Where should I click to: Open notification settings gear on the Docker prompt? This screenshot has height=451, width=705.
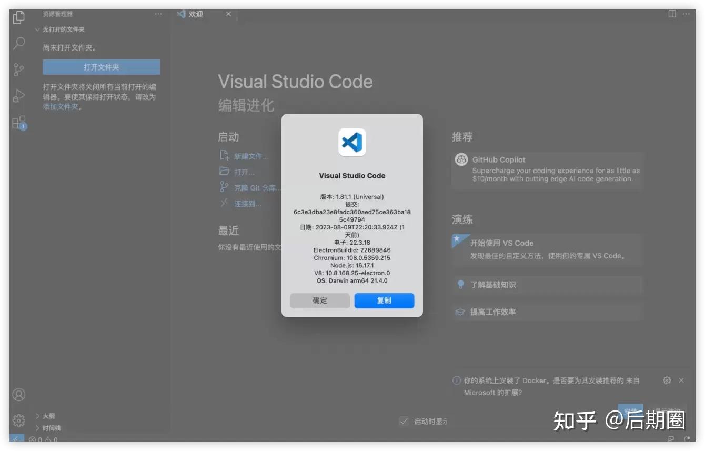667,380
